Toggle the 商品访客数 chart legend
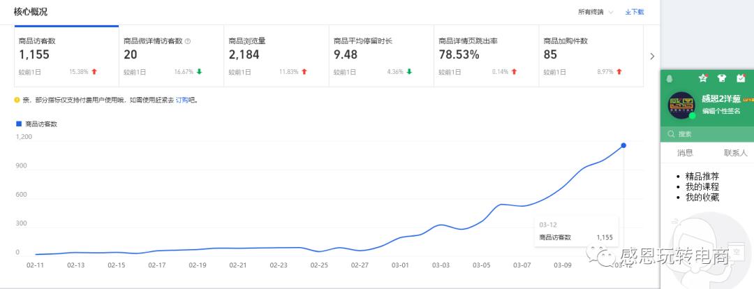The width and height of the screenshot is (754, 289). pos(37,124)
